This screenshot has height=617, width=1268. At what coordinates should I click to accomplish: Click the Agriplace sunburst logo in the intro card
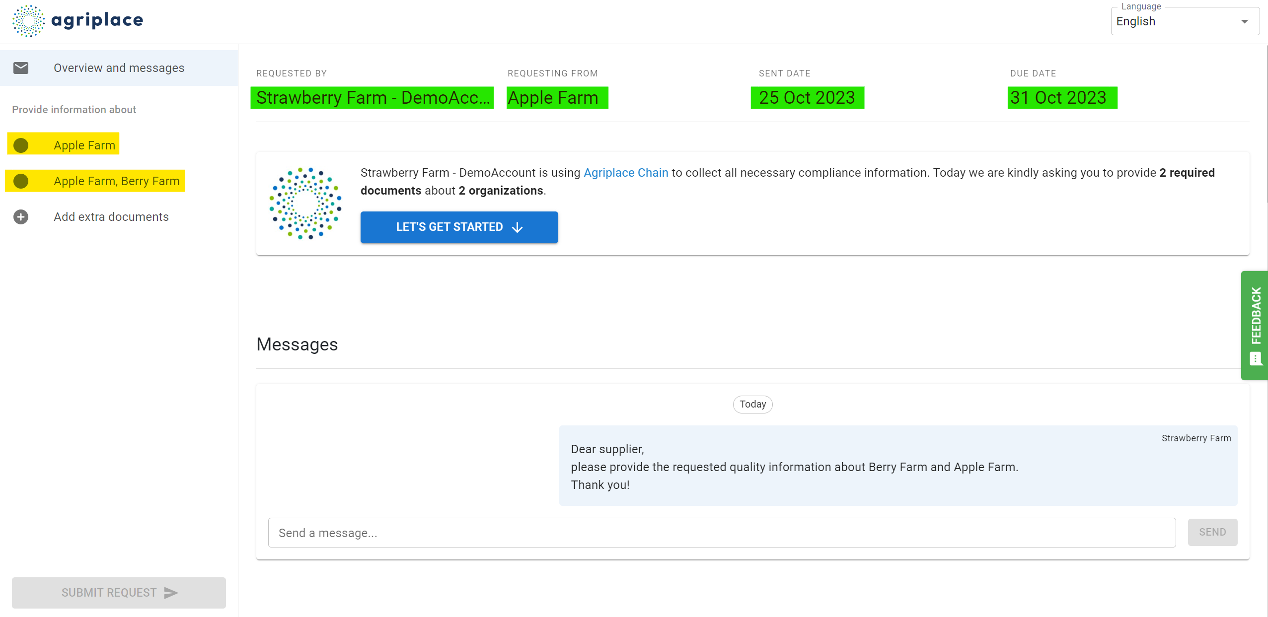click(x=305, y=204)
